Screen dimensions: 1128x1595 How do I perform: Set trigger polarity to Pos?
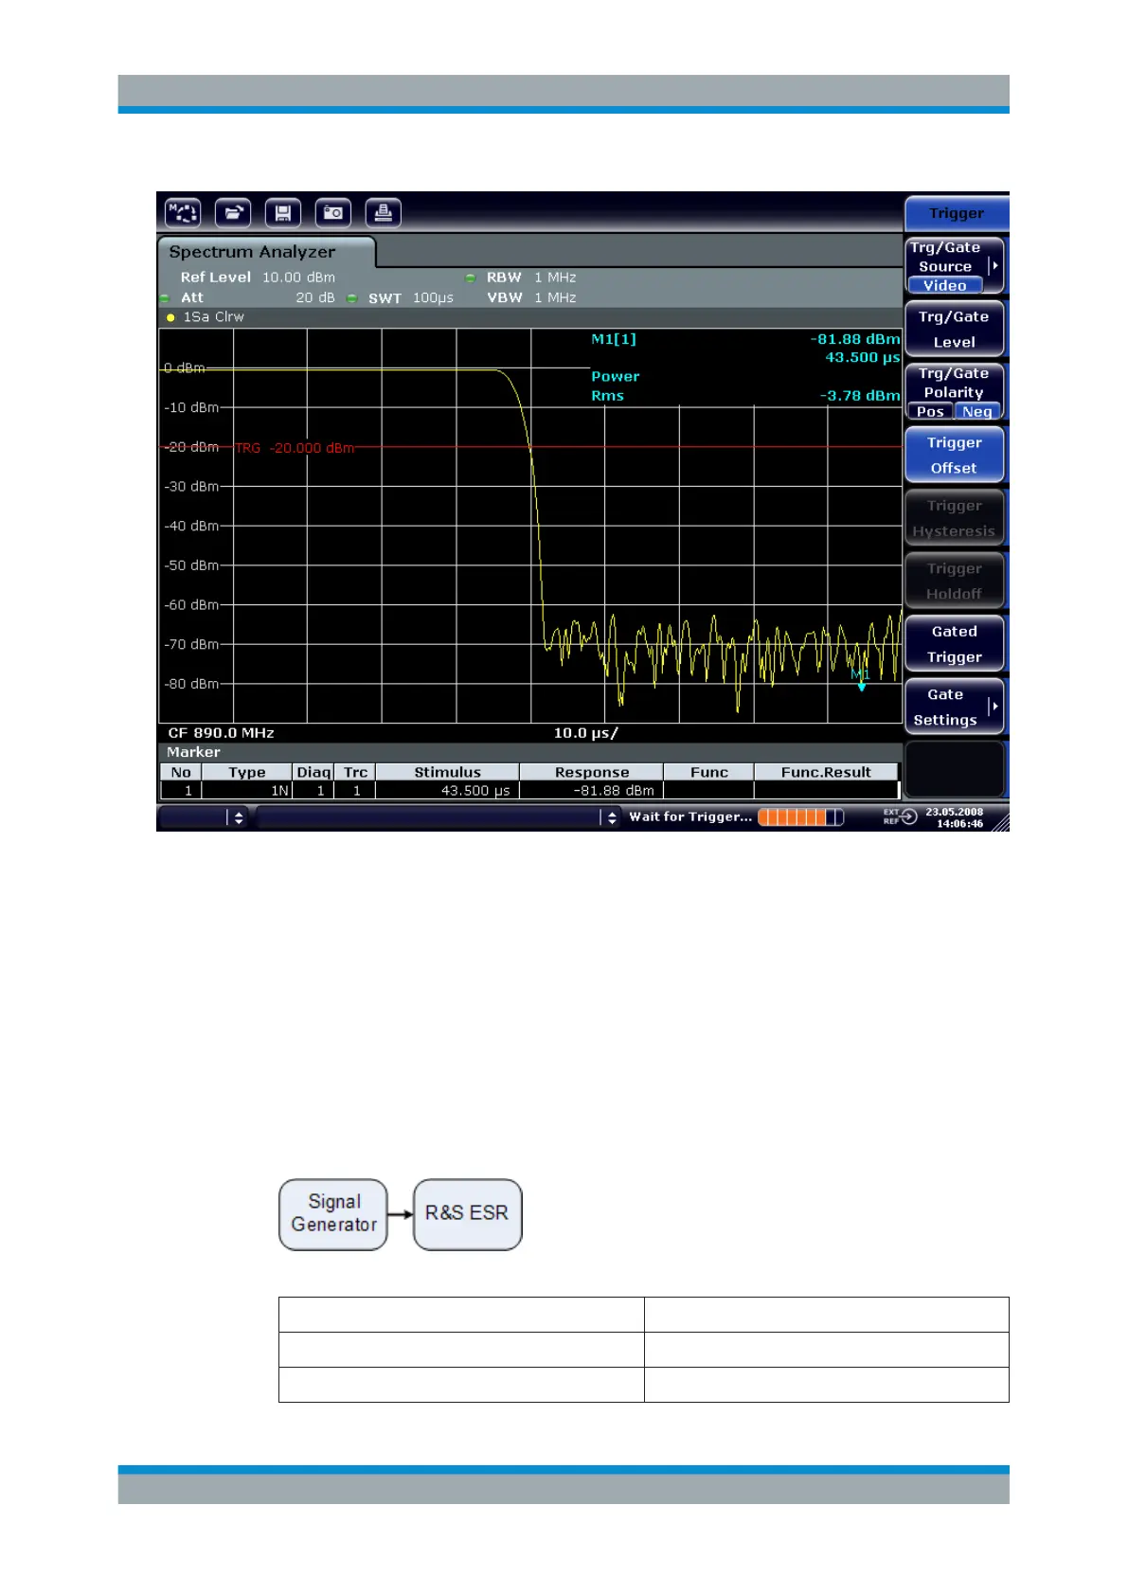pos(930,411)
